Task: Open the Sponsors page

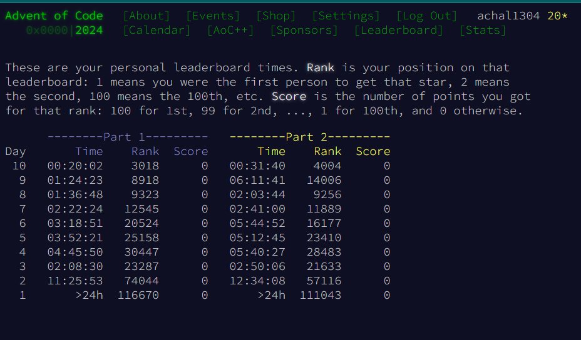Action: click(304, 31)
